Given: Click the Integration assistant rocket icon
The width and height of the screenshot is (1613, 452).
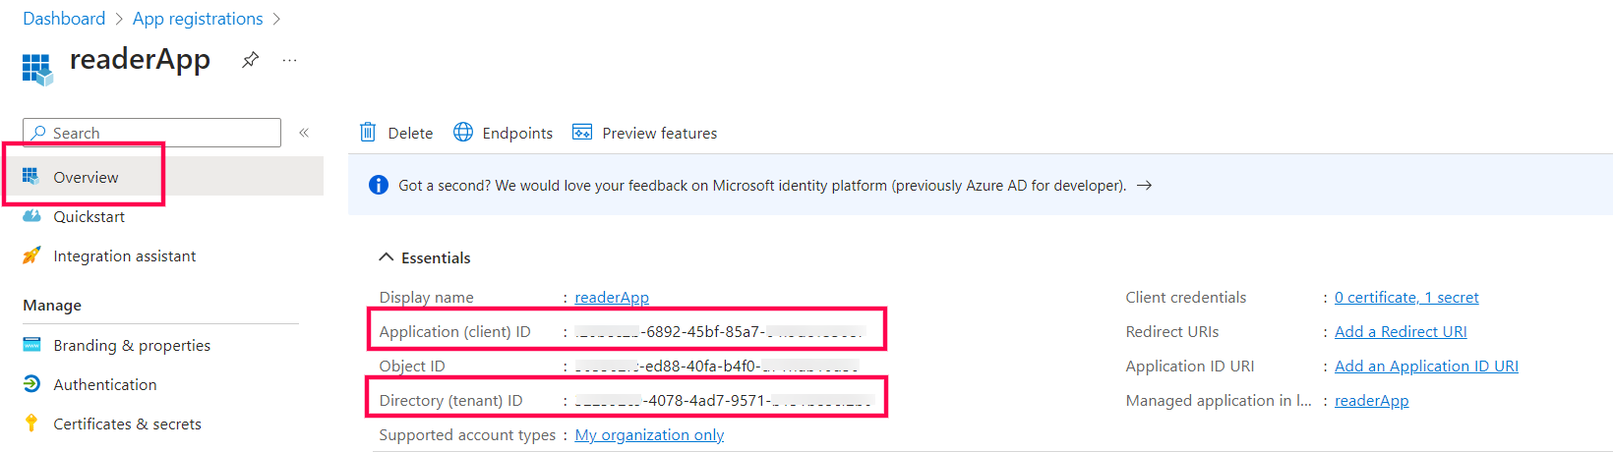Looking at the screenshot, I should [32, 255].
